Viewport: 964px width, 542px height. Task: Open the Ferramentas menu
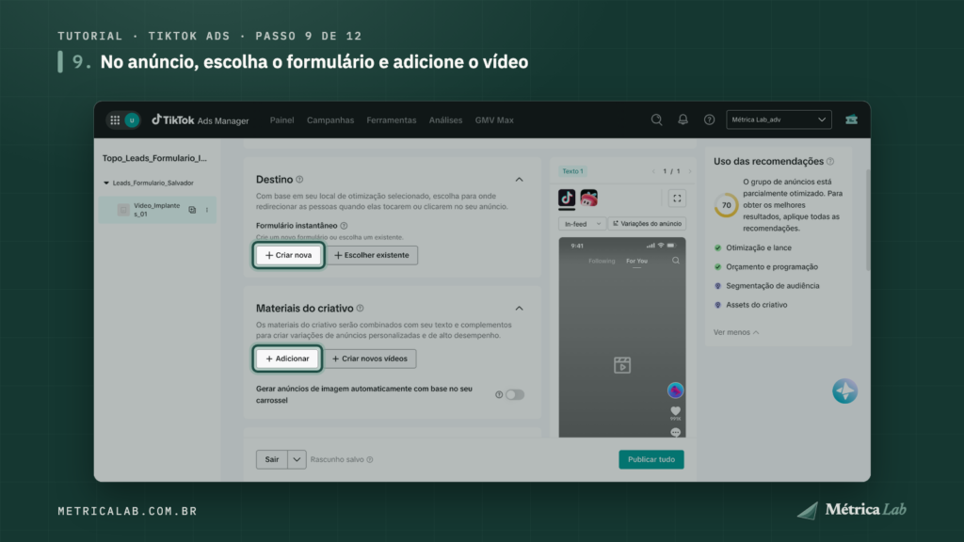[x=391, y=120]
